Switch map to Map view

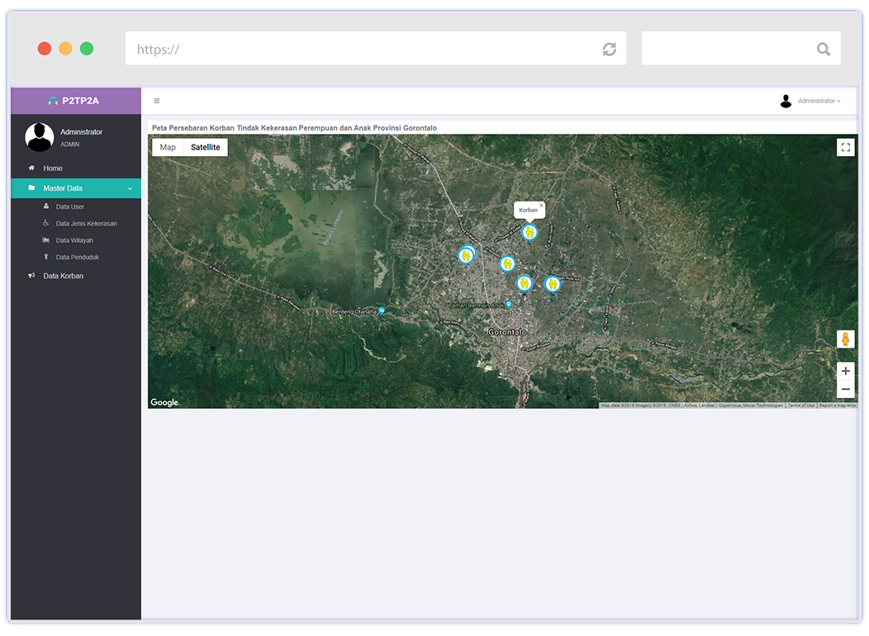click(x=168, y=147)
